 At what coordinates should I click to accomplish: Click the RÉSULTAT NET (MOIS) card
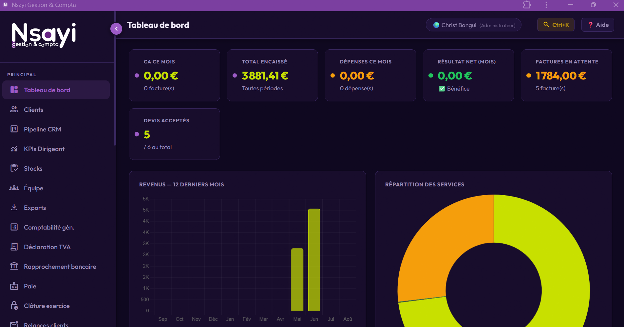coord(469,75)
